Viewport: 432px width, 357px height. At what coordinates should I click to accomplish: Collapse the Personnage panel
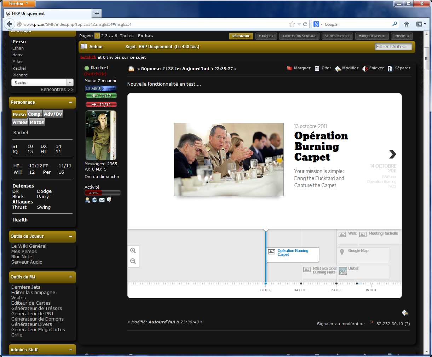pos(71,102)
